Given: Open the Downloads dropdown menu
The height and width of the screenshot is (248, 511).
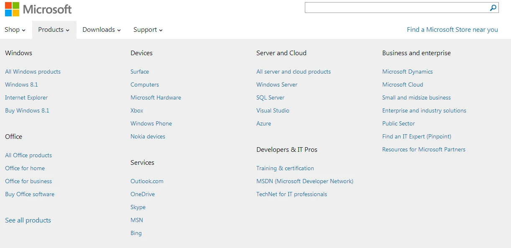Looking at the screenshot, I should coord(102,30).
